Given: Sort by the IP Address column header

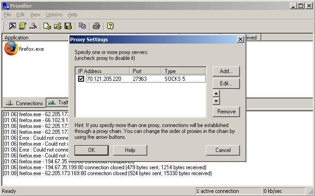Looking at the screenshot, I should tap(102, 71).
